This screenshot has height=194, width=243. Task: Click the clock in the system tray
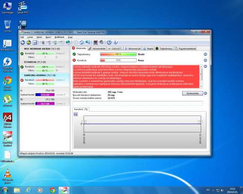tap(232, 190)
